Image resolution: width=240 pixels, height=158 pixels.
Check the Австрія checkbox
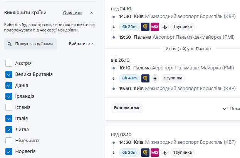[9, 63]
